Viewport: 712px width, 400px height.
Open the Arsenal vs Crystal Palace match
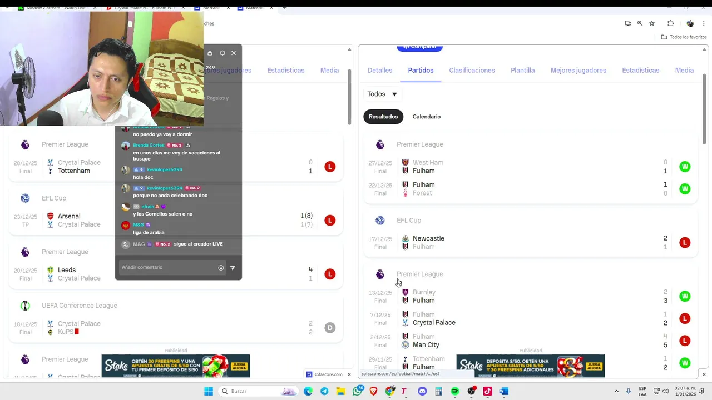pyautogui.click(x=176, y=220)
